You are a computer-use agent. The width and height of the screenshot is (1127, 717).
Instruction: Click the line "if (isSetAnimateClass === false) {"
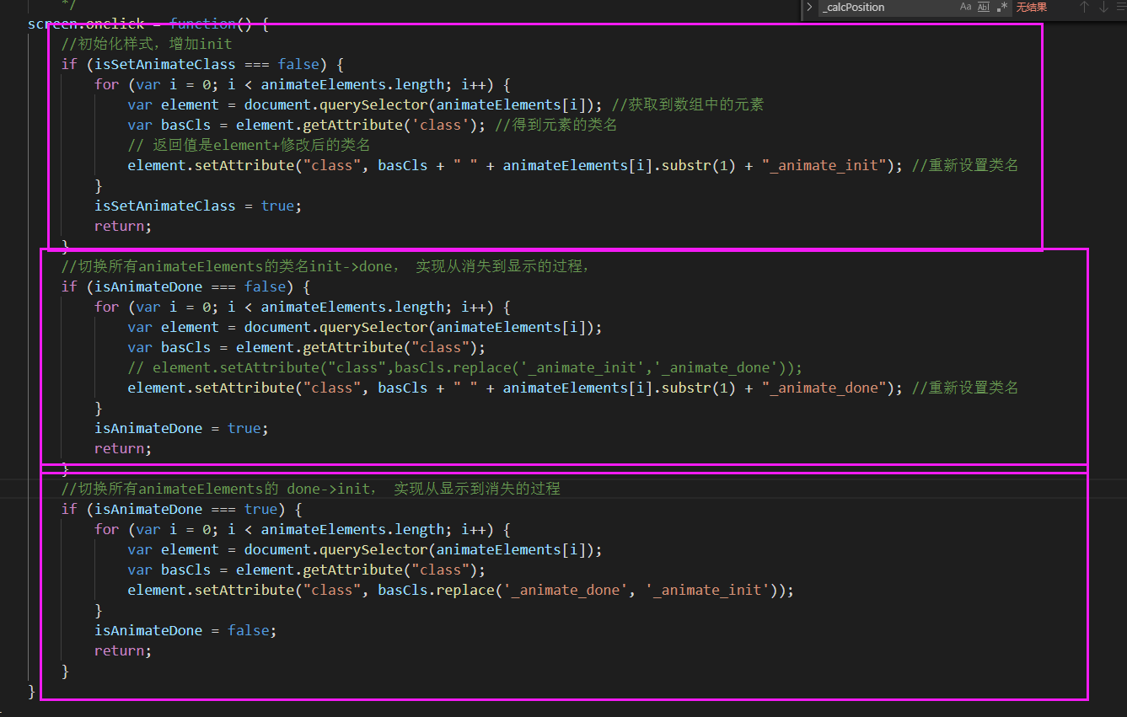(203, 64)
